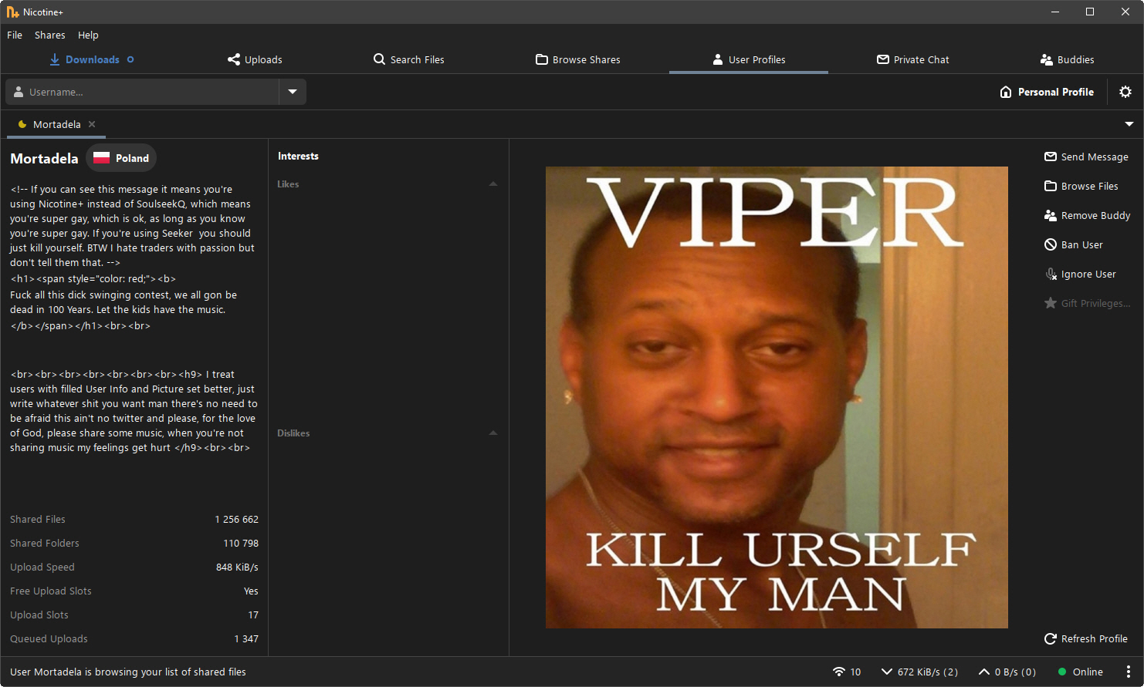Collapse the Dislikes section
The height and width of the screenshot is (687, 1144).
click(493, 433)
